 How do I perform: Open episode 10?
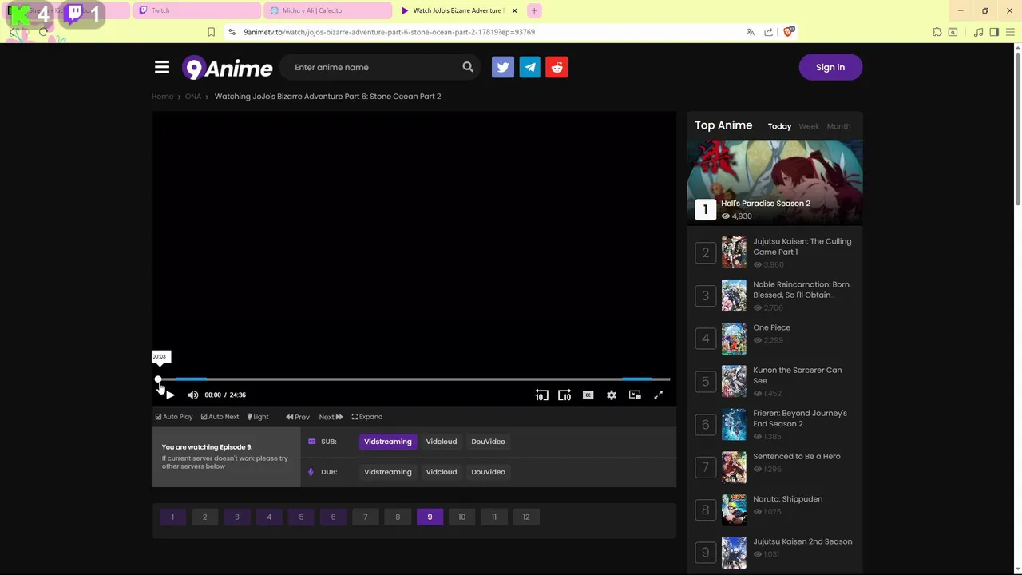click(461, 517)
